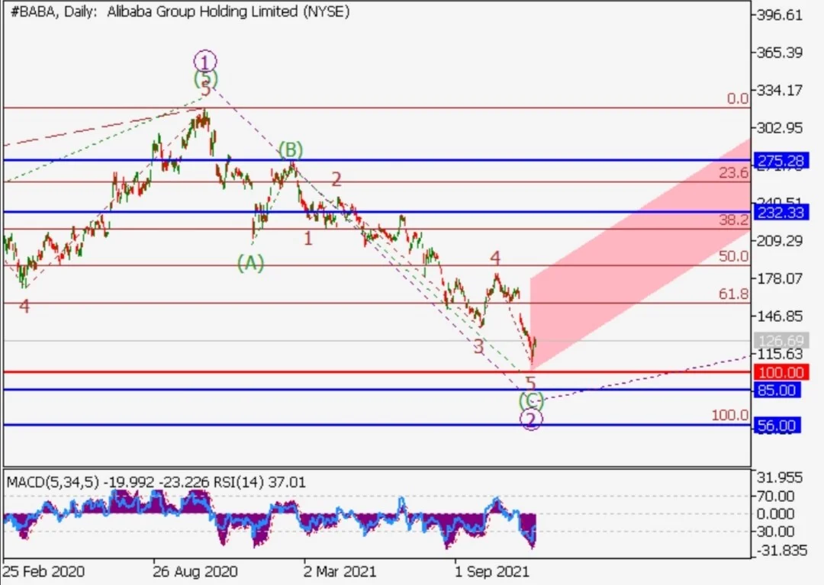This screenshot has width=824, height=585.
Task: Click the blue 275.28 price label
Action: pos(781,161)
